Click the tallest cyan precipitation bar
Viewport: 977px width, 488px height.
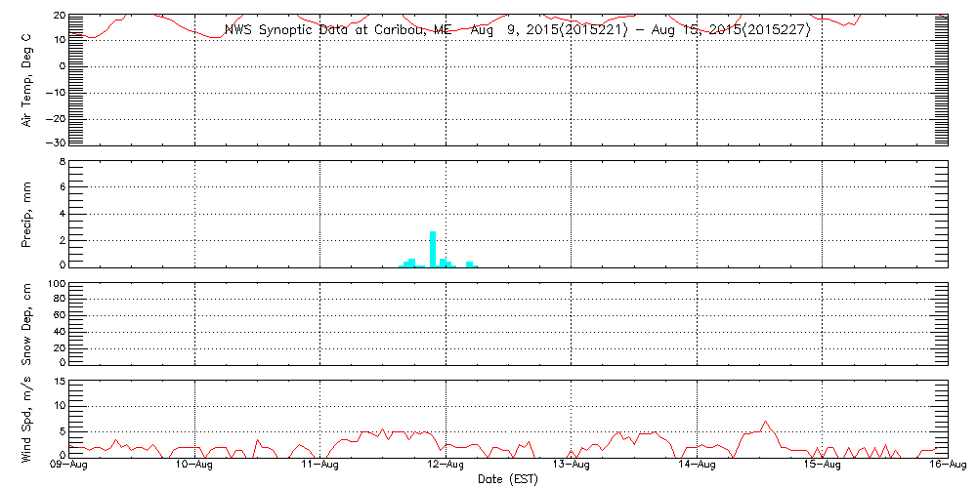pyautogui.click(x=432, y=248)
